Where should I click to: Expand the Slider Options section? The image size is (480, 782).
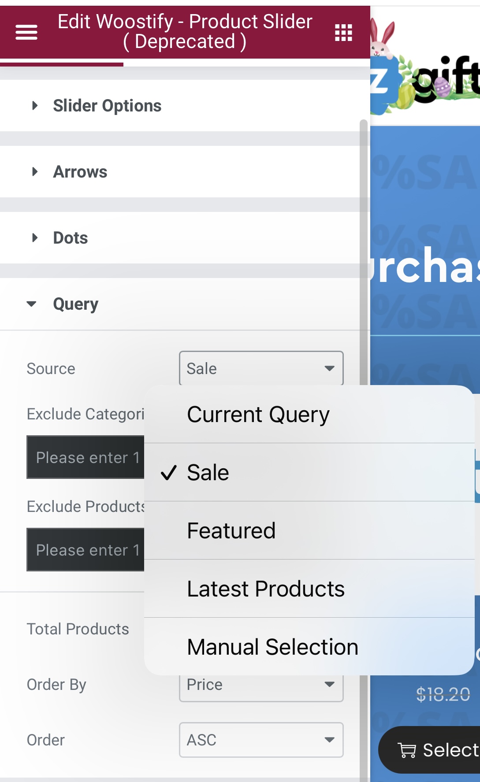[x=185, y=106]
